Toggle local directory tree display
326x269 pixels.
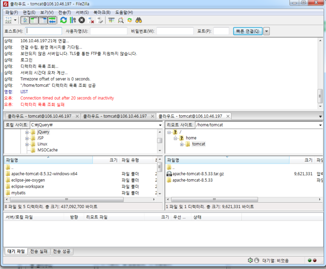[x=34, y=20]
